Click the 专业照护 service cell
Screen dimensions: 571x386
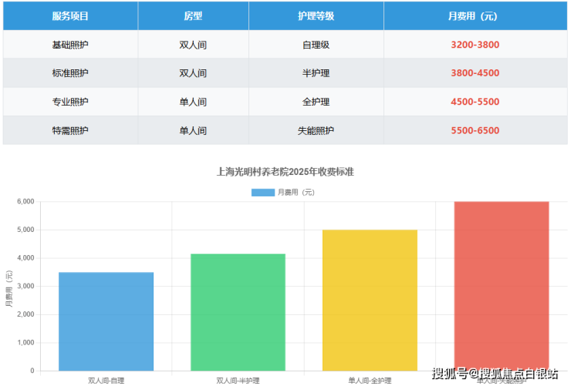point(70,102)
